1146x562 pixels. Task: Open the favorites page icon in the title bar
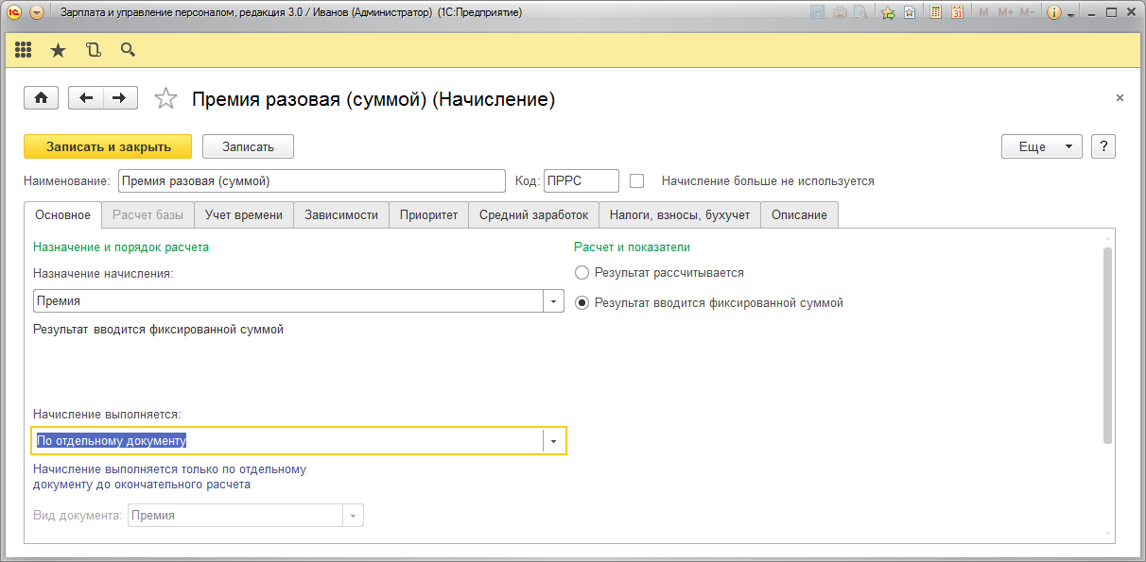[909, 12]
